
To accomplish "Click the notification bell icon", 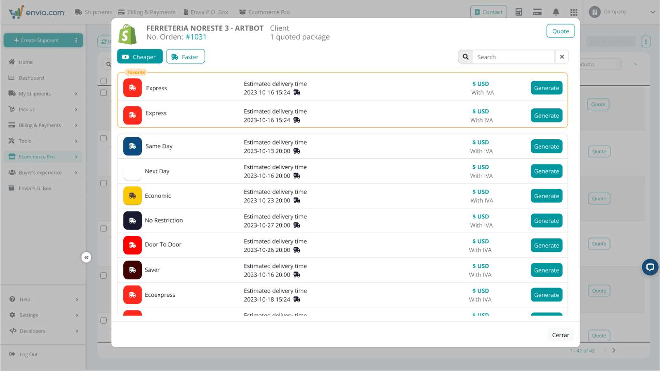I will pyautogui.click(x=556, y=12).
